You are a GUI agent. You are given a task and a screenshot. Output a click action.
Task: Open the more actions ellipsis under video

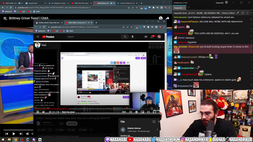pyautogui.click(x=91, y=130)
